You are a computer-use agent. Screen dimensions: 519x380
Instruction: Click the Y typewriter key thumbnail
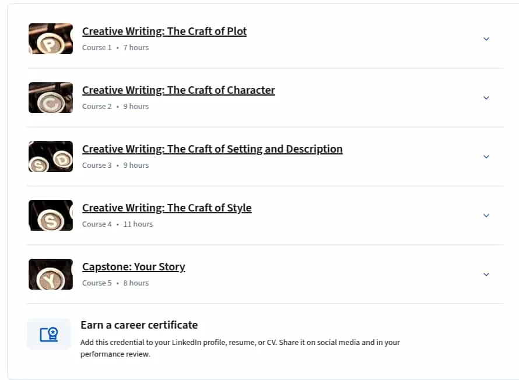tap(51, 274)
